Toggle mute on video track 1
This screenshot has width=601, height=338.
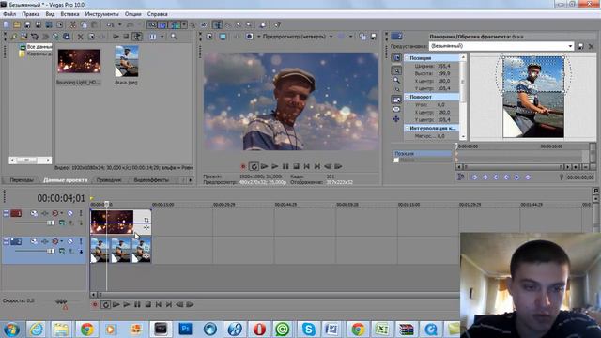point(70,213)
